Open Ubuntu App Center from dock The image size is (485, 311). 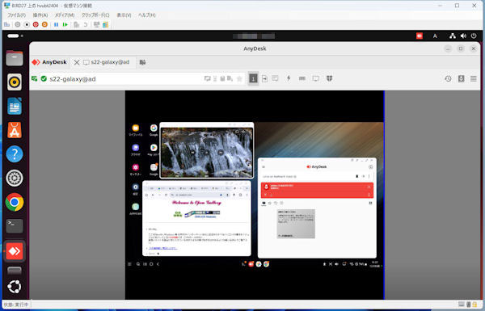[x=15, y=130]
